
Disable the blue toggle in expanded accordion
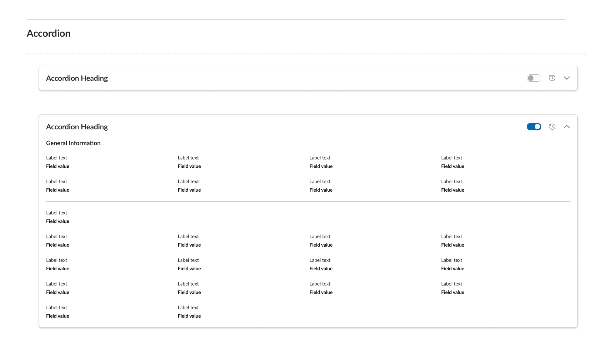coord(534,127)
